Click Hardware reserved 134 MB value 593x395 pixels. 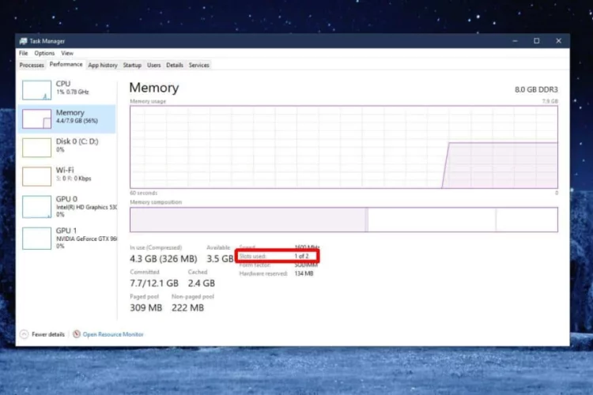[304, 273]
